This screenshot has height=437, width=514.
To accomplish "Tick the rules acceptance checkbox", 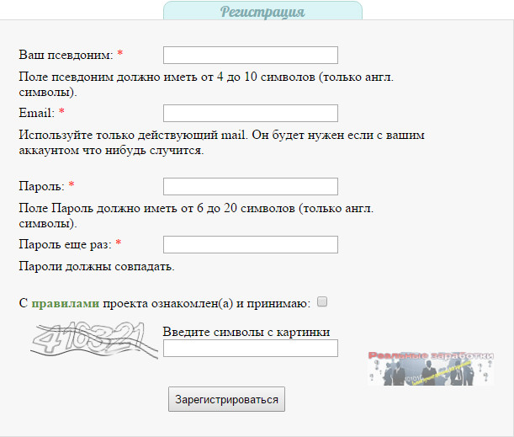I will (x=322, y=301).
